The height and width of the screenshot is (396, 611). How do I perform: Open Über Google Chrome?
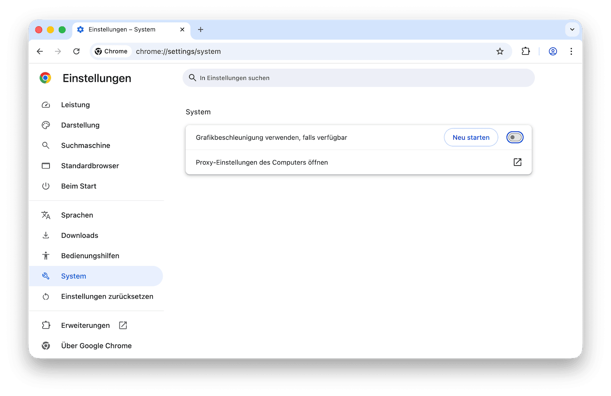pos(96,345)
